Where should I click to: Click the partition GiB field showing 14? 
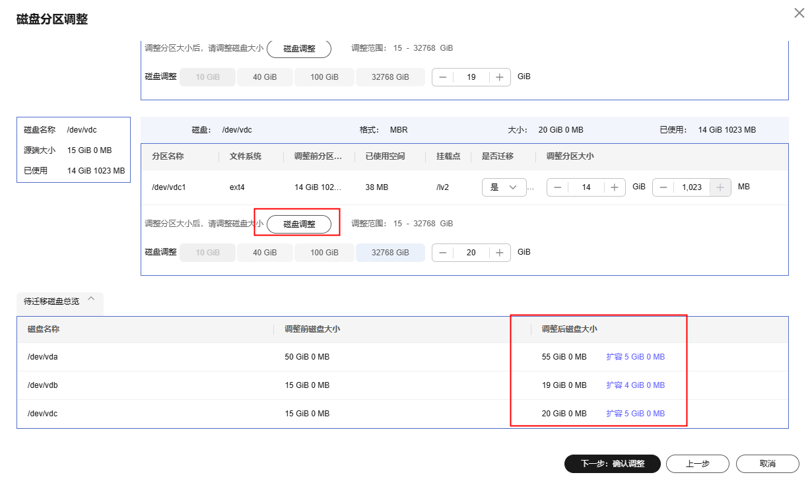point(586,187)
